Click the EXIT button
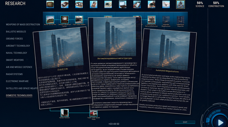Screen dimensions: 228x127 coord(185,122)
